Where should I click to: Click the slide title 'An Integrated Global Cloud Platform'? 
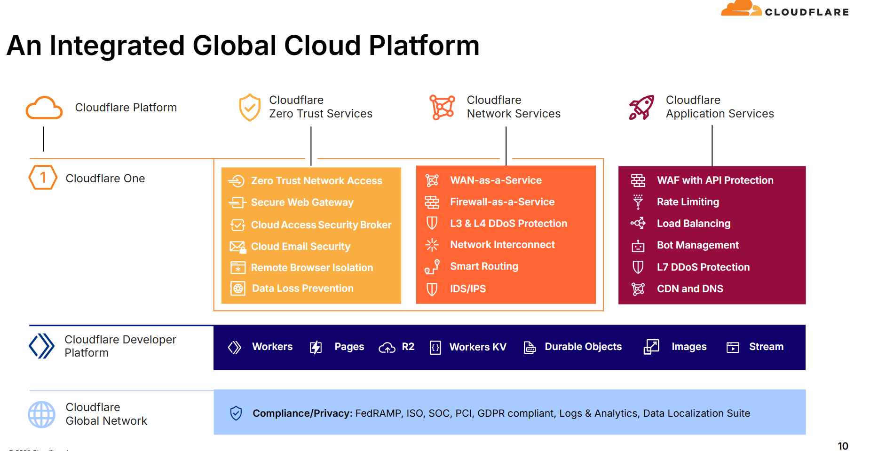(x=243, y=46)
